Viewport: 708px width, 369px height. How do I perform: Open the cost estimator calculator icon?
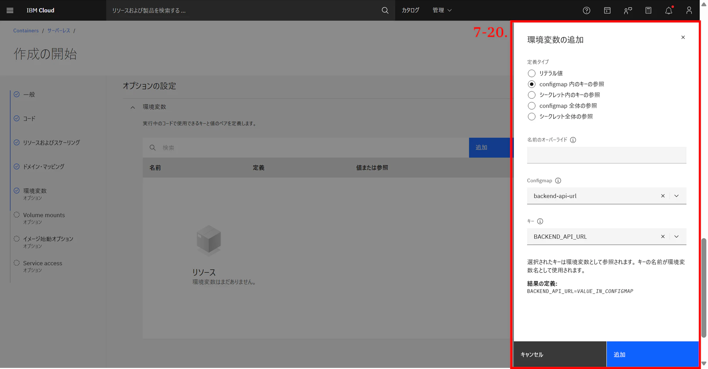coord(648,10)
